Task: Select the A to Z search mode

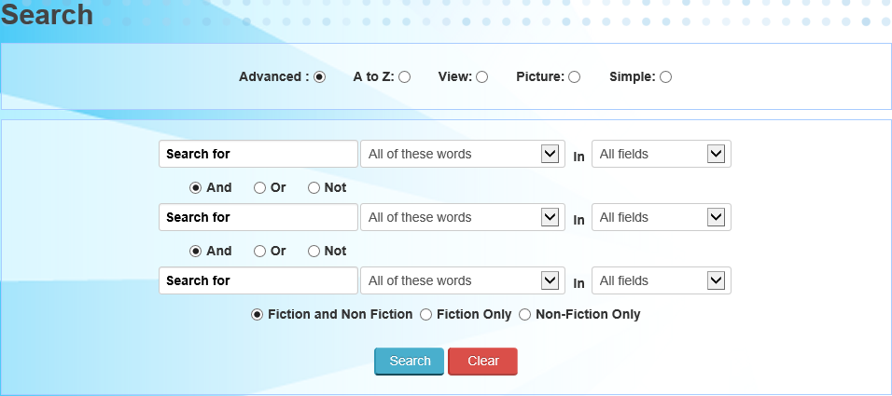Action: [404, 77]
